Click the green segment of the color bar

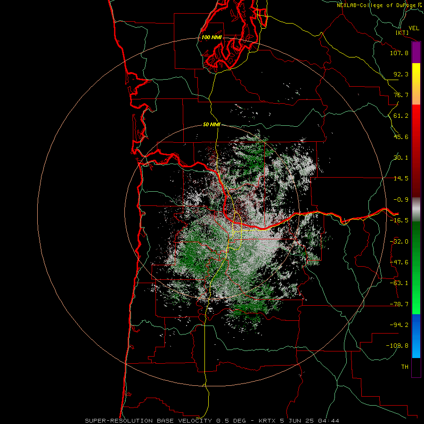click(x=416, y=268)
